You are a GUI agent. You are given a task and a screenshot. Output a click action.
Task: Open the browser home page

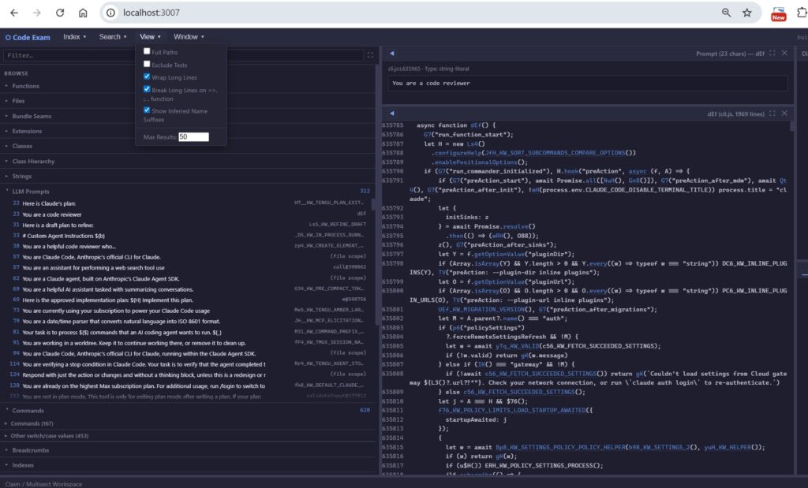coord(82,13)
